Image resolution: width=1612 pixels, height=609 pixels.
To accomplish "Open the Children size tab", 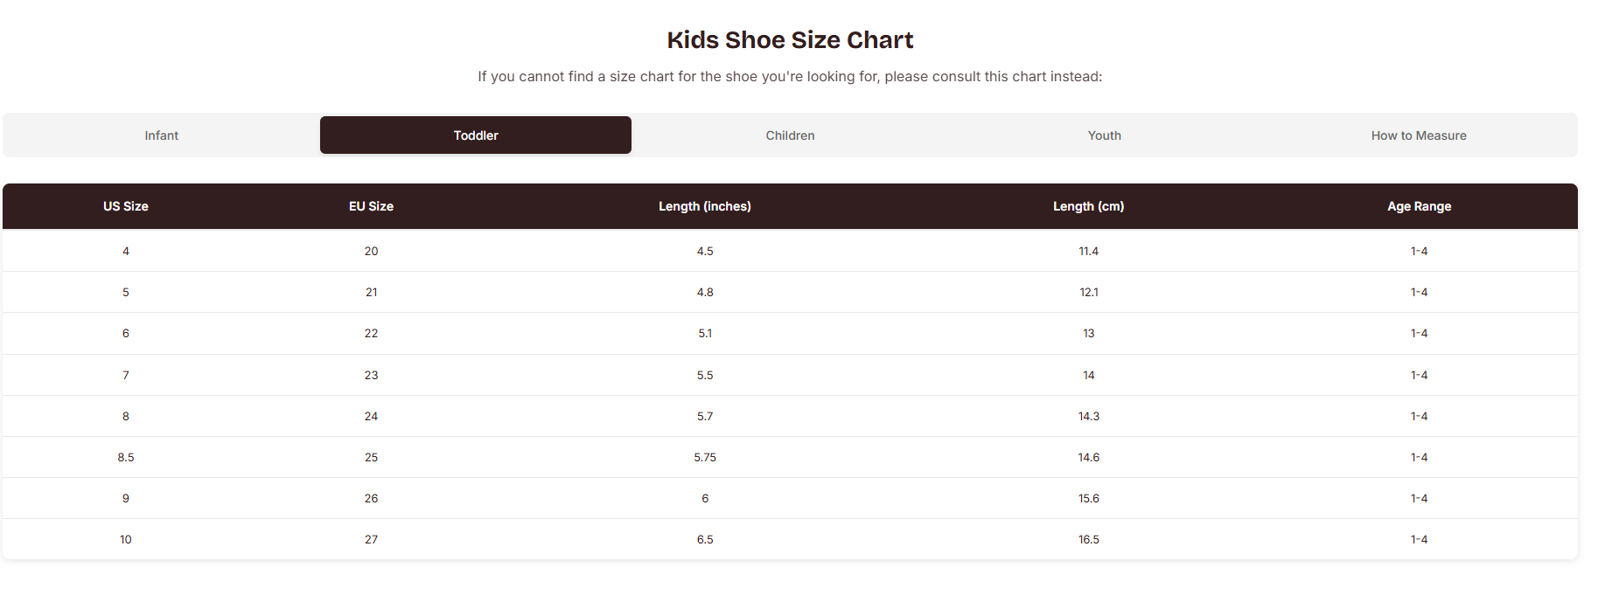I will tap(790, 135).
